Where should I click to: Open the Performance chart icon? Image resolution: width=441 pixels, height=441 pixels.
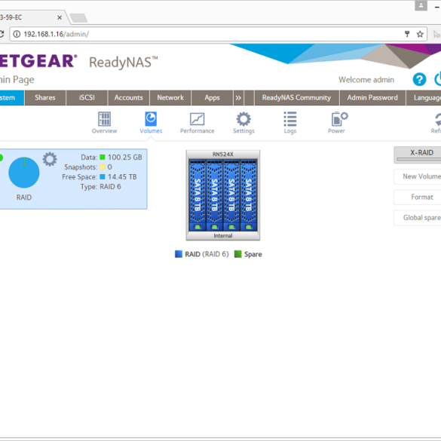click(198, 123)
